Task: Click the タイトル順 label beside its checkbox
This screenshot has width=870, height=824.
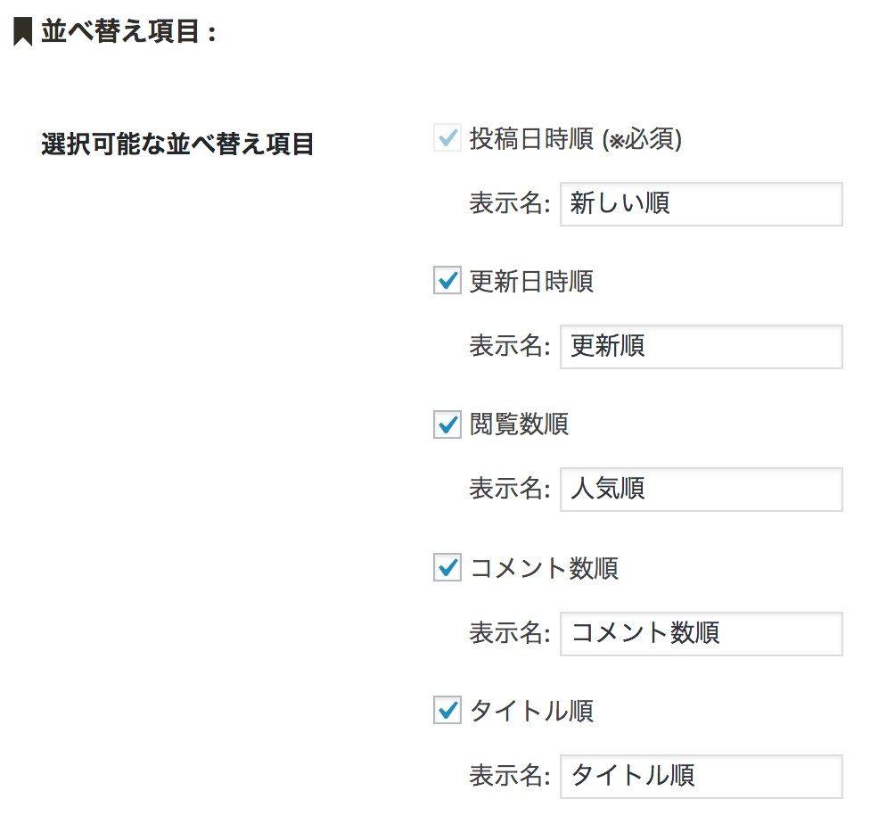Action: [531, 711]
